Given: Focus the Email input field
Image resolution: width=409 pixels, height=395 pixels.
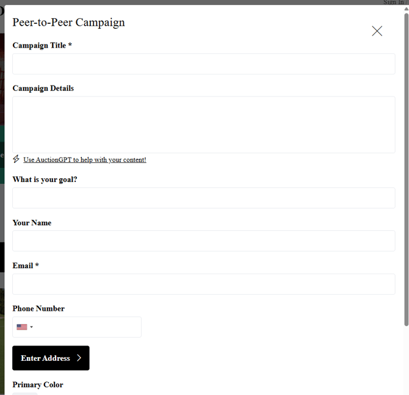Looking at the screenshot, I should 203,284.
